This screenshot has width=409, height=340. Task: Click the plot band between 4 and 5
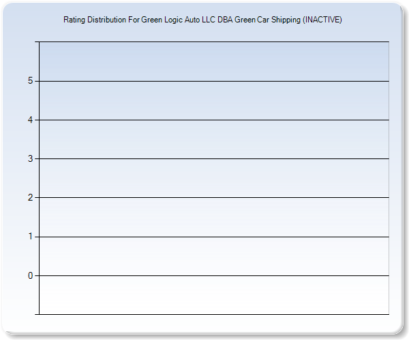point(214,101)
